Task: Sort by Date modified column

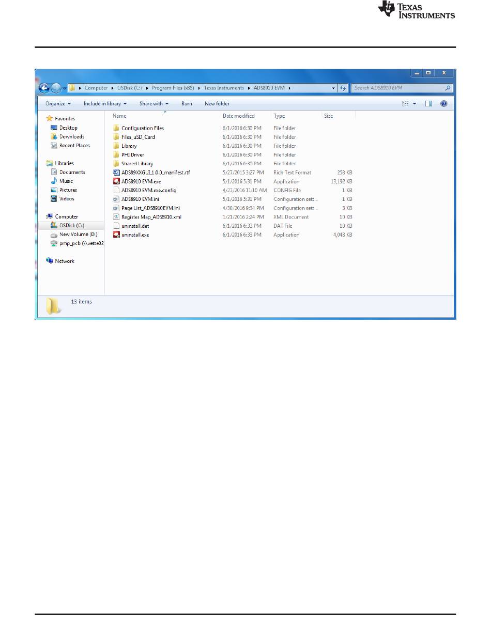Action: point(239,116)
